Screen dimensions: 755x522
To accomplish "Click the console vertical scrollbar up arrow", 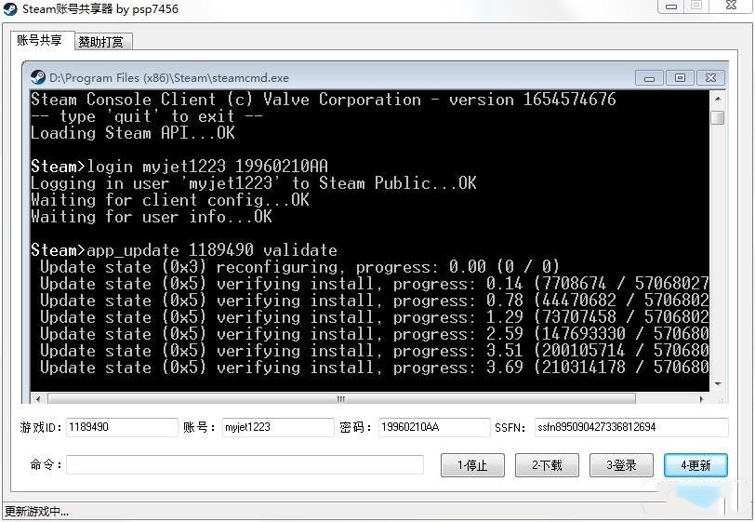I will [718, 99].
